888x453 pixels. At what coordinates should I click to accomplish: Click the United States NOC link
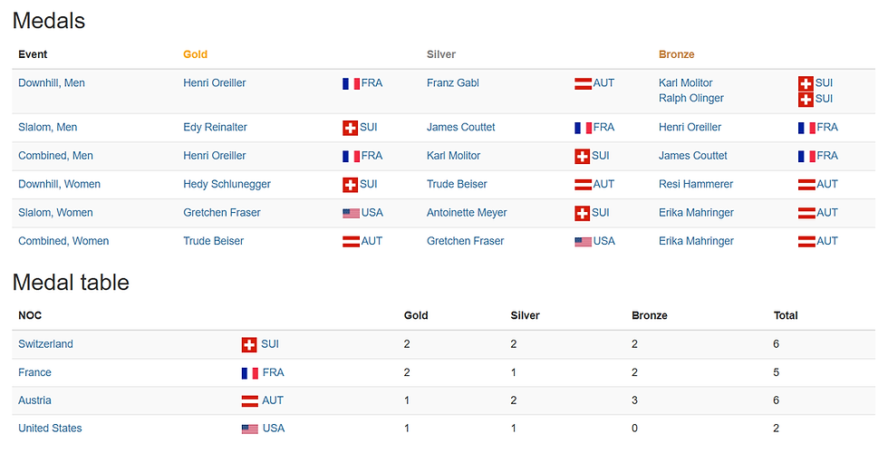tap(50, 429)
